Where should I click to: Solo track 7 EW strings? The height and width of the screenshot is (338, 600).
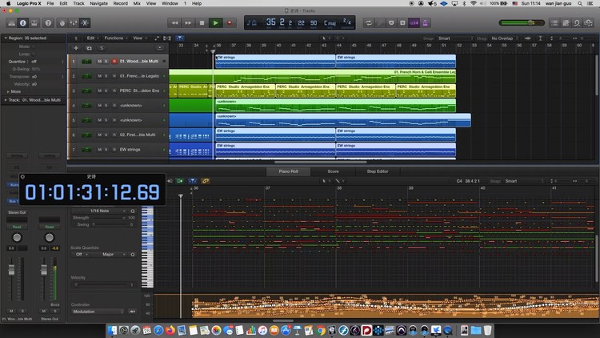click(106, 149)
